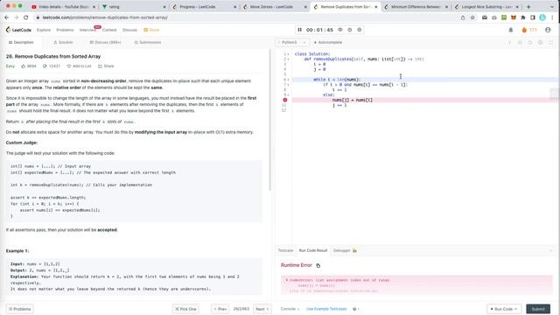Collapse the while loop fold on line 6
This screenshot has height=315, width=560.
point(289,80)
